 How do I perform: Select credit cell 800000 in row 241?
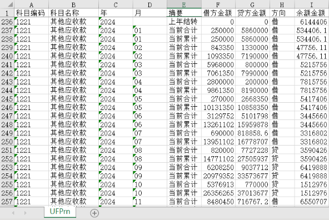tap(252, 64)
